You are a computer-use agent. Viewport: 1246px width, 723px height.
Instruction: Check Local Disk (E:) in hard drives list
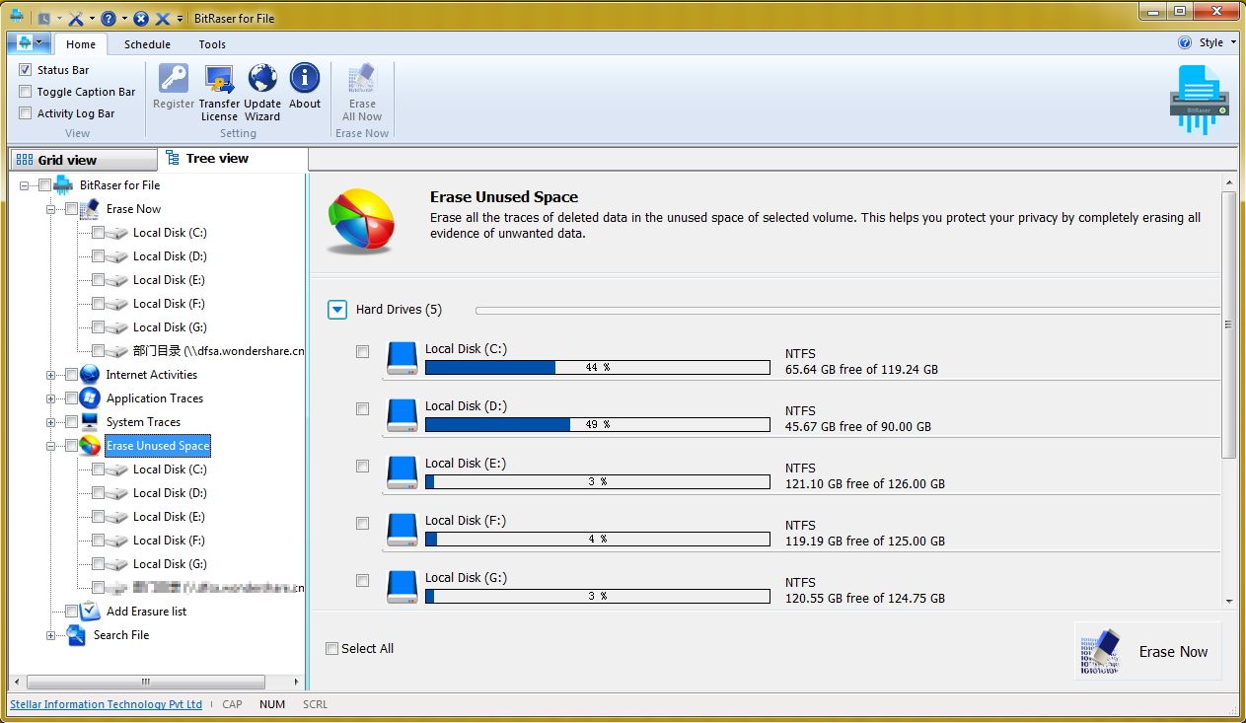(363, 466)
